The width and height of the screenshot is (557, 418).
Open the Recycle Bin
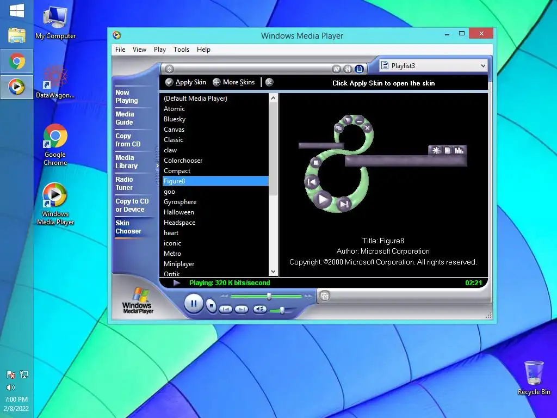[534, 378]
